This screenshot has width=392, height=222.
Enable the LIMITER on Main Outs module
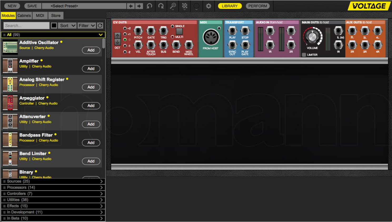[304, 54]
